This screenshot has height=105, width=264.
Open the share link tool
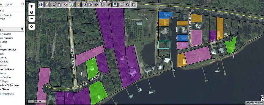coord(121,5)
